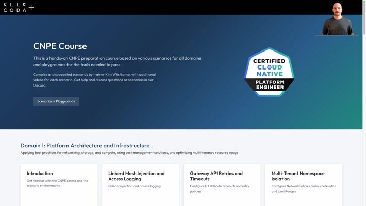
Task: Click the Certified Cloud Native Platform Engineer badge
Action: (x=269, y=72)
